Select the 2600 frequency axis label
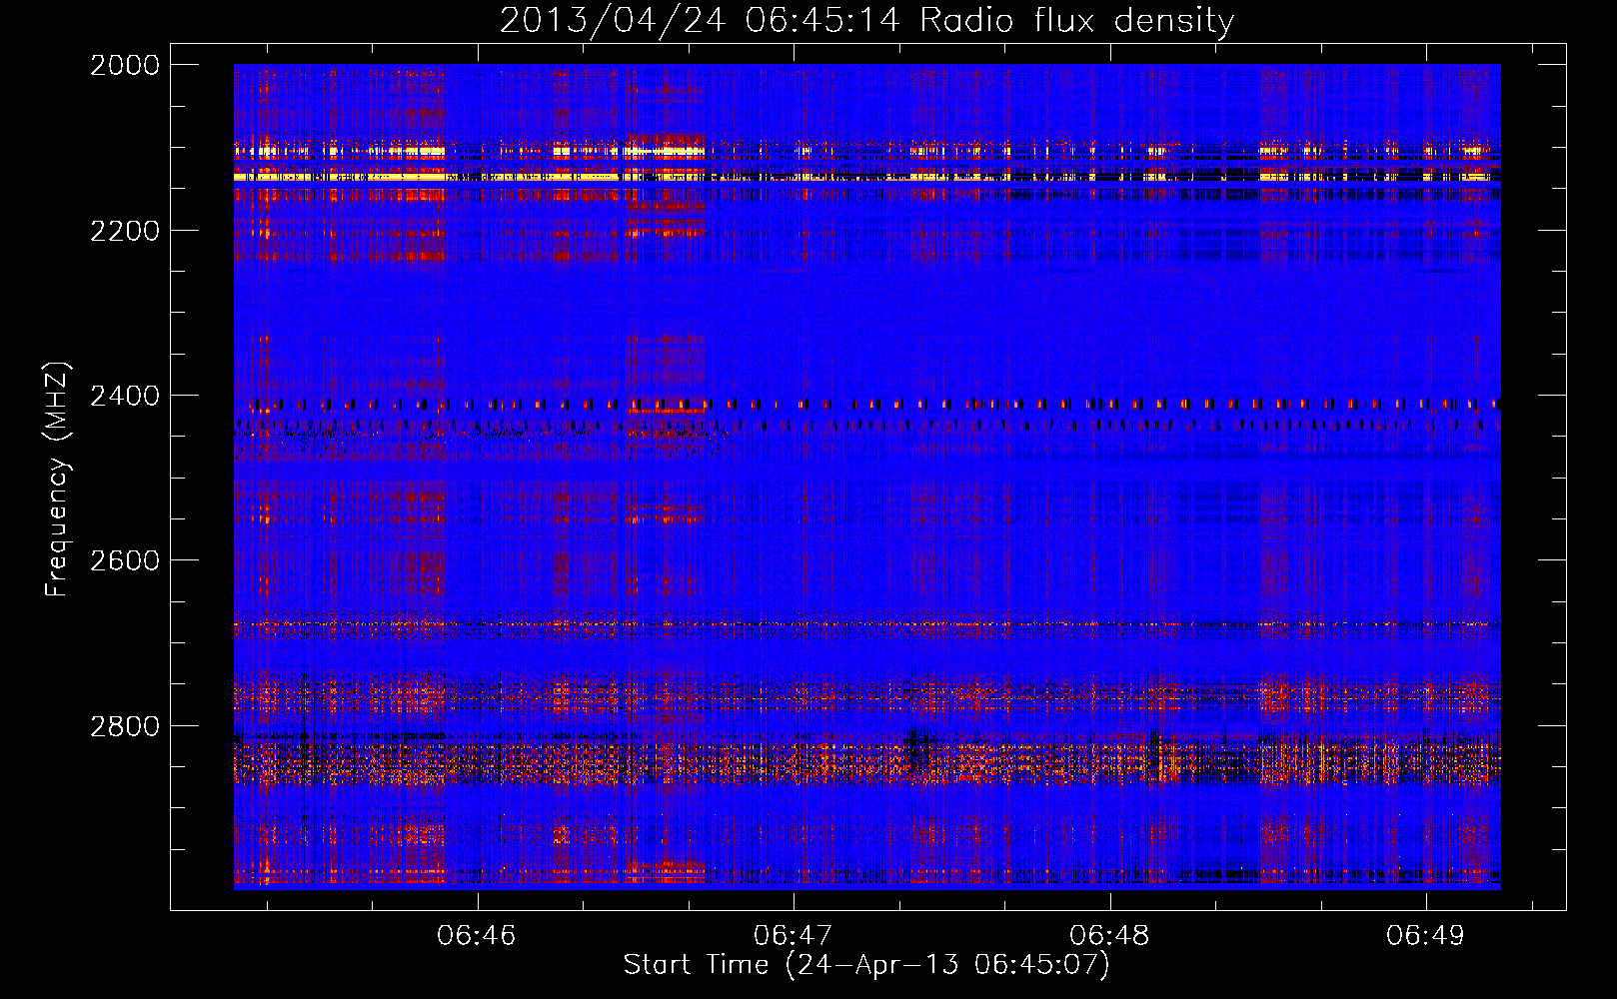 [x=125, y=560]
